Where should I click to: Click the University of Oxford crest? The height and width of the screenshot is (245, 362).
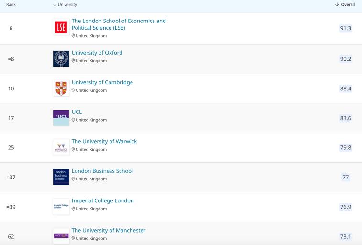(61, 58)
